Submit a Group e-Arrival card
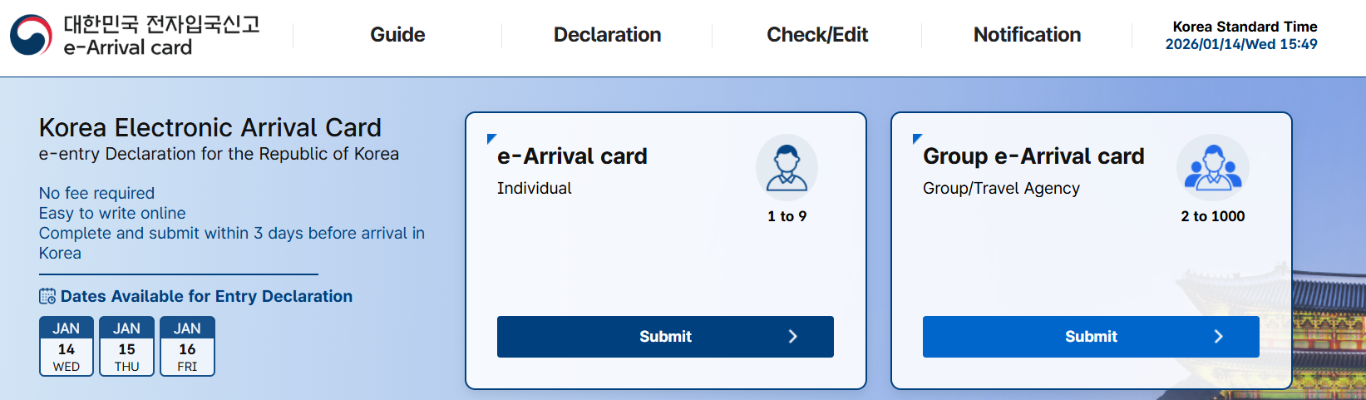 [x=1091, y=337]
